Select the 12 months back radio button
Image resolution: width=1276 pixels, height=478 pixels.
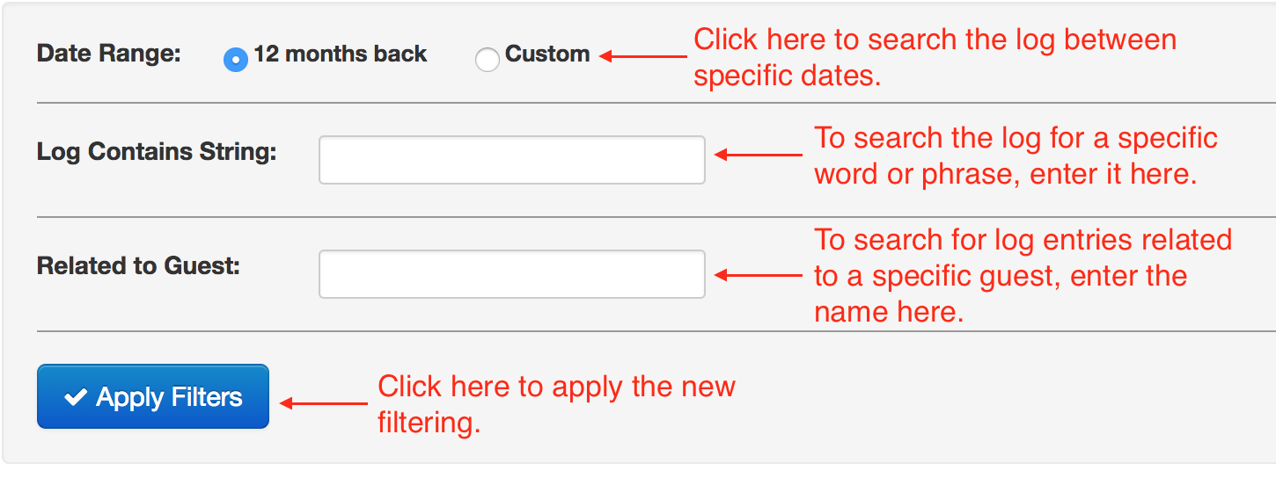236,59
